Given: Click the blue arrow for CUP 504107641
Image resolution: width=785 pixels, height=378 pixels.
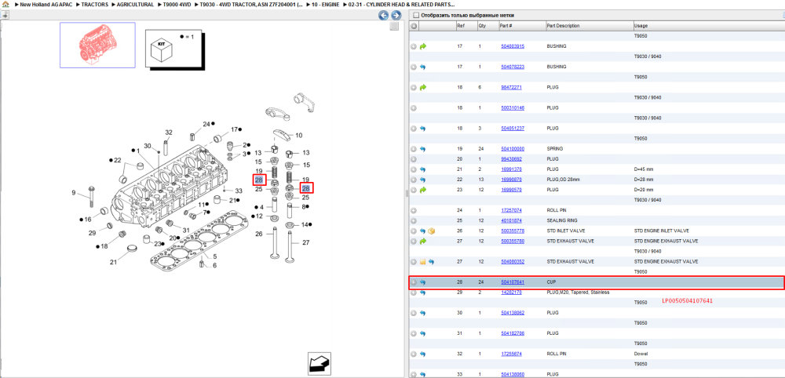Looking at the screenshot, I should click(422, 282).
